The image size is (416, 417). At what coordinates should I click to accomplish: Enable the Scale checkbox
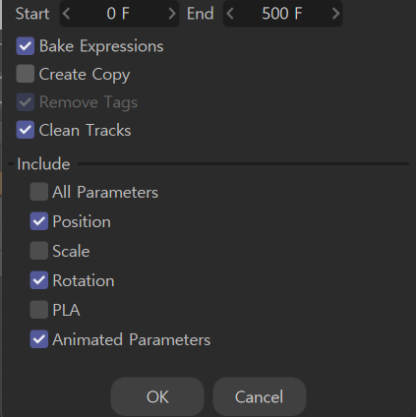(x=39, y=251)
